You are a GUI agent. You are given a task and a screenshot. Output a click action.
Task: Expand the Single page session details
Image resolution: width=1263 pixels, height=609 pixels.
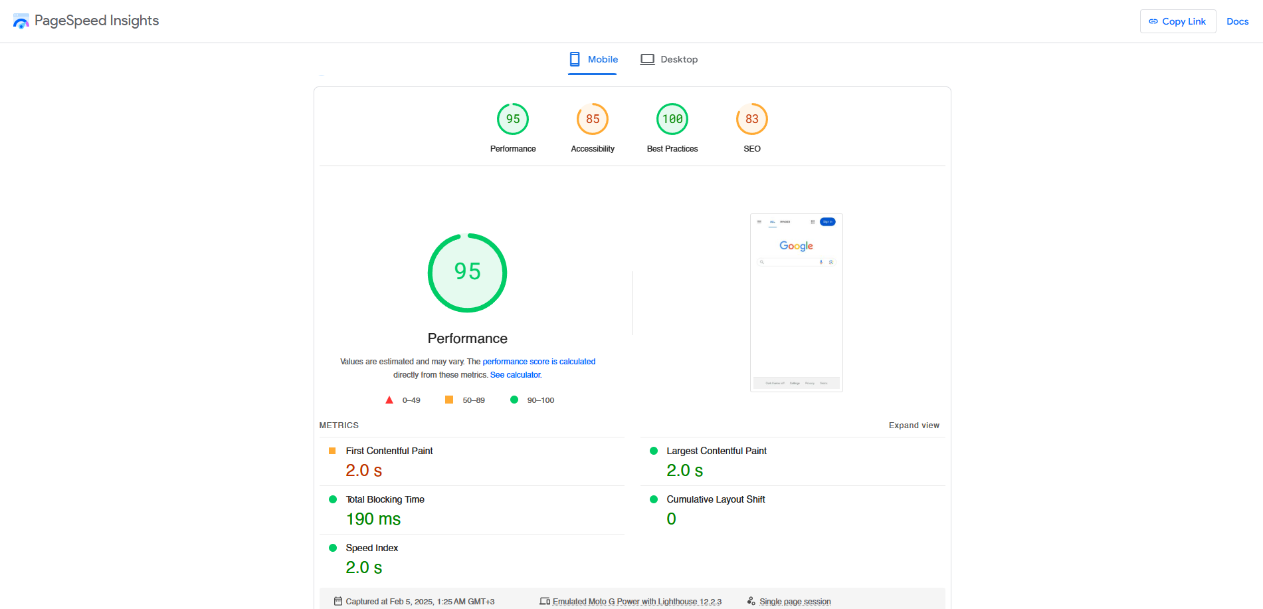pos(795,601)
